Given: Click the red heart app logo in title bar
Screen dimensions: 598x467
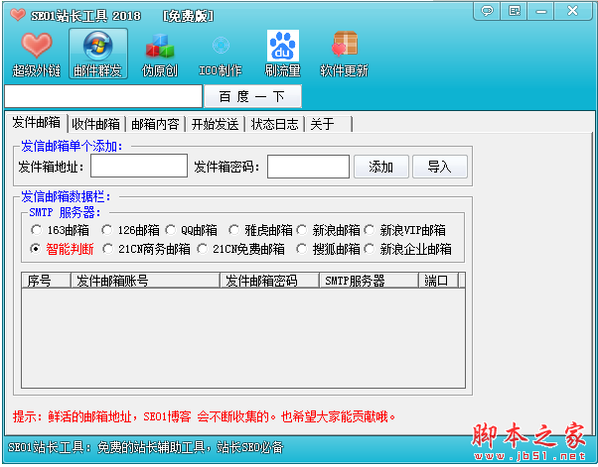Looking at the screenshot, I should 18,15.
